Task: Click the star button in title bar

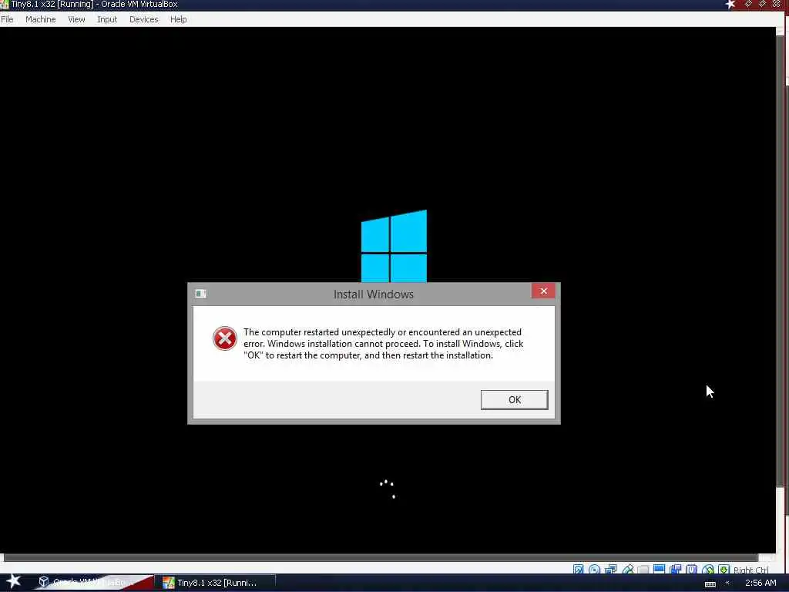Action: click(730, 5)
